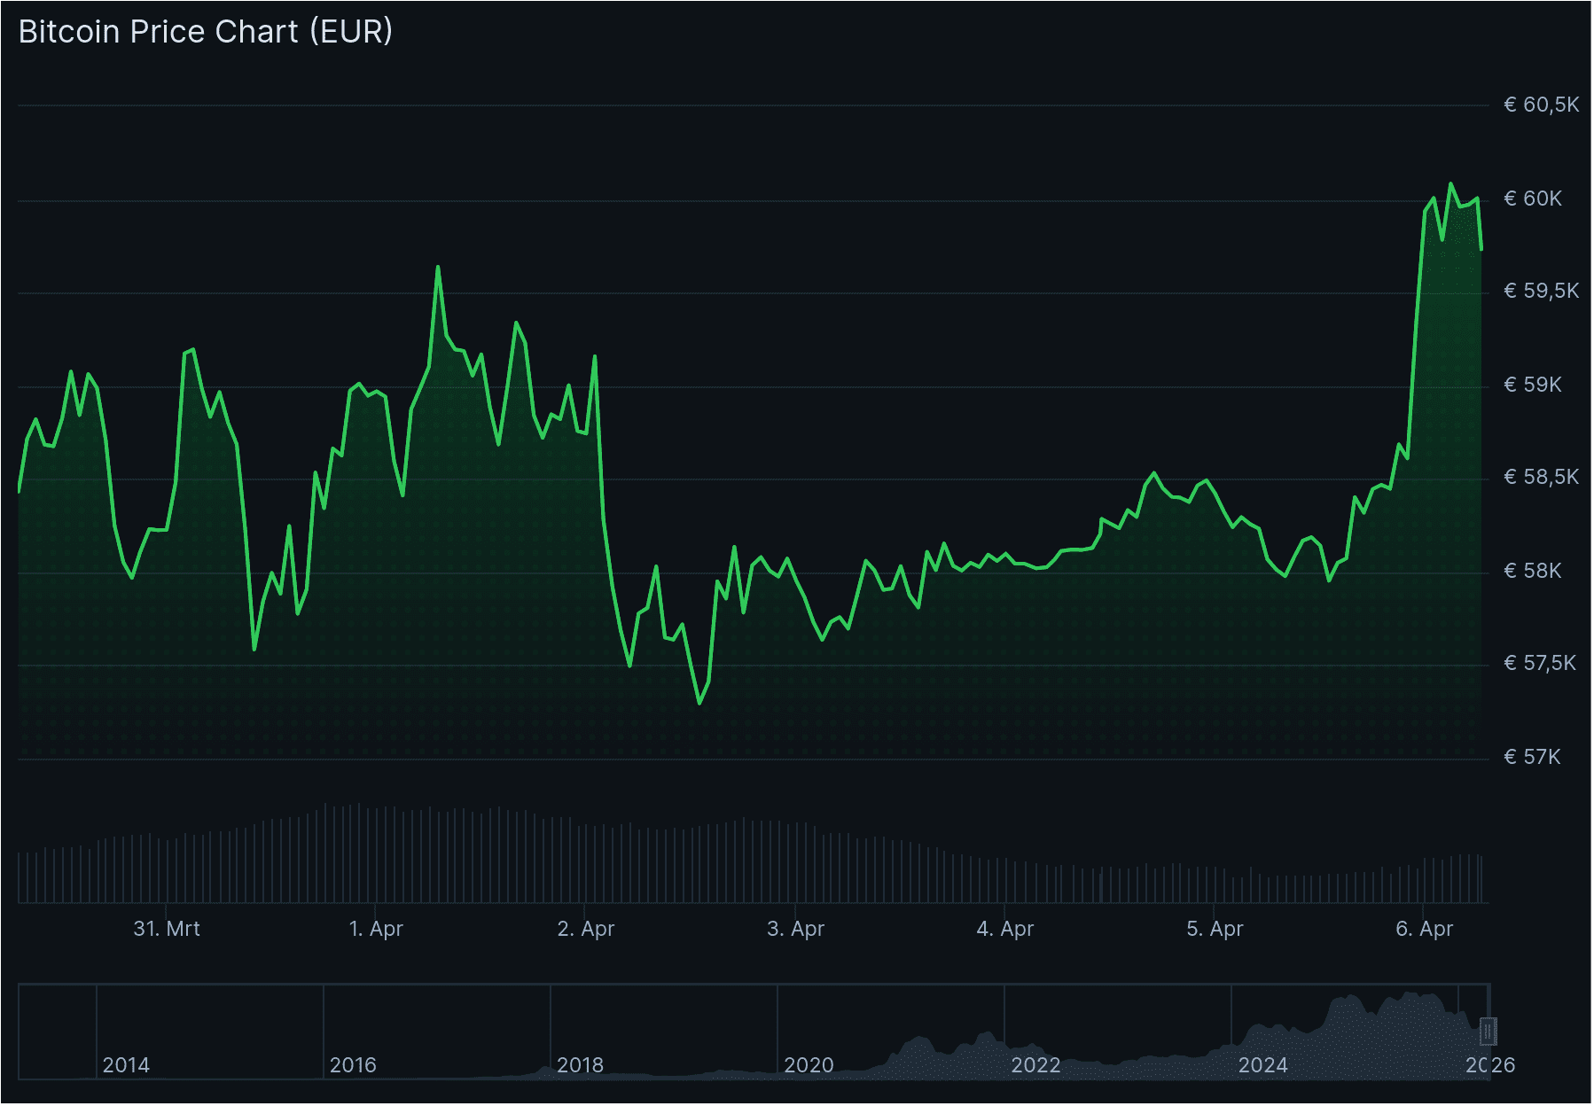The width and height of the screenshot is (1594, 1106).
Task: Click the Bitcoin Price Chart (EUR) title
Action: pos(206,32)
